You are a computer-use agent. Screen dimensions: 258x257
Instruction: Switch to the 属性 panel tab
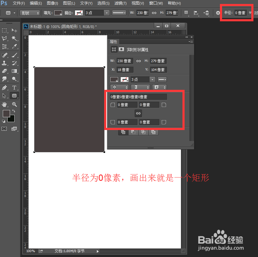click(114, 42)
